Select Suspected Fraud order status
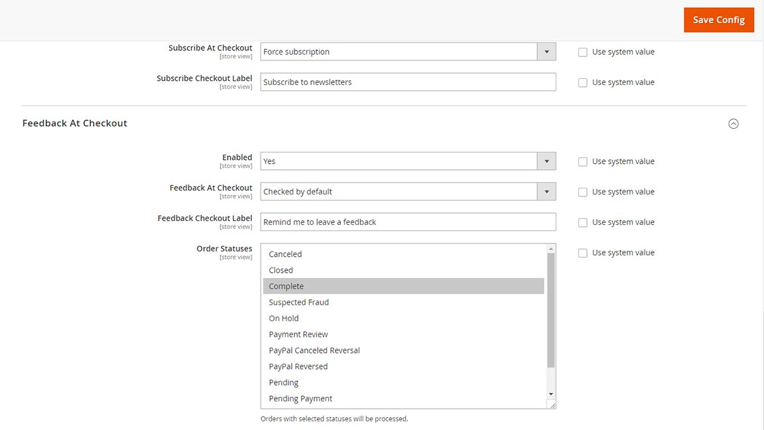The width and height of the screenshot is (764, 430). (403, 303)
